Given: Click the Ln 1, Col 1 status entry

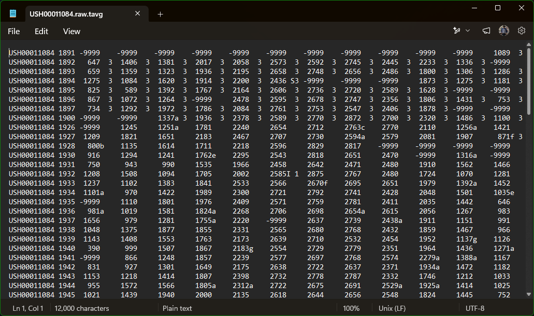Looking at the screenshot, I should coord(28,308).
